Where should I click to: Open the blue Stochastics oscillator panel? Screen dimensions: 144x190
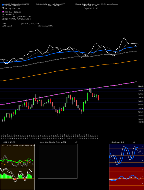tap(126, 155)
